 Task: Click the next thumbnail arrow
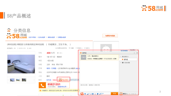[34, 80]
